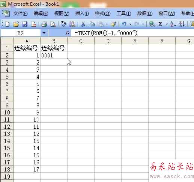
Task: Click the Research binoculars icon
Action: coord(72,24)
